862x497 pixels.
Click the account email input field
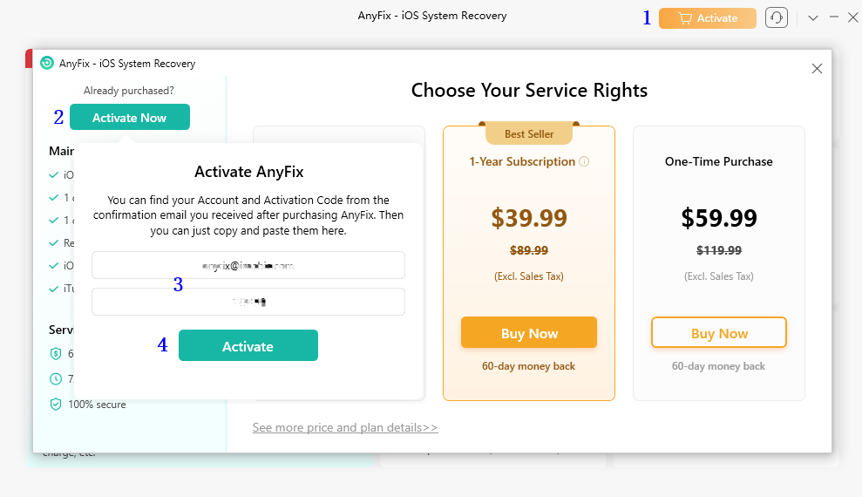[x=248, y=266]
